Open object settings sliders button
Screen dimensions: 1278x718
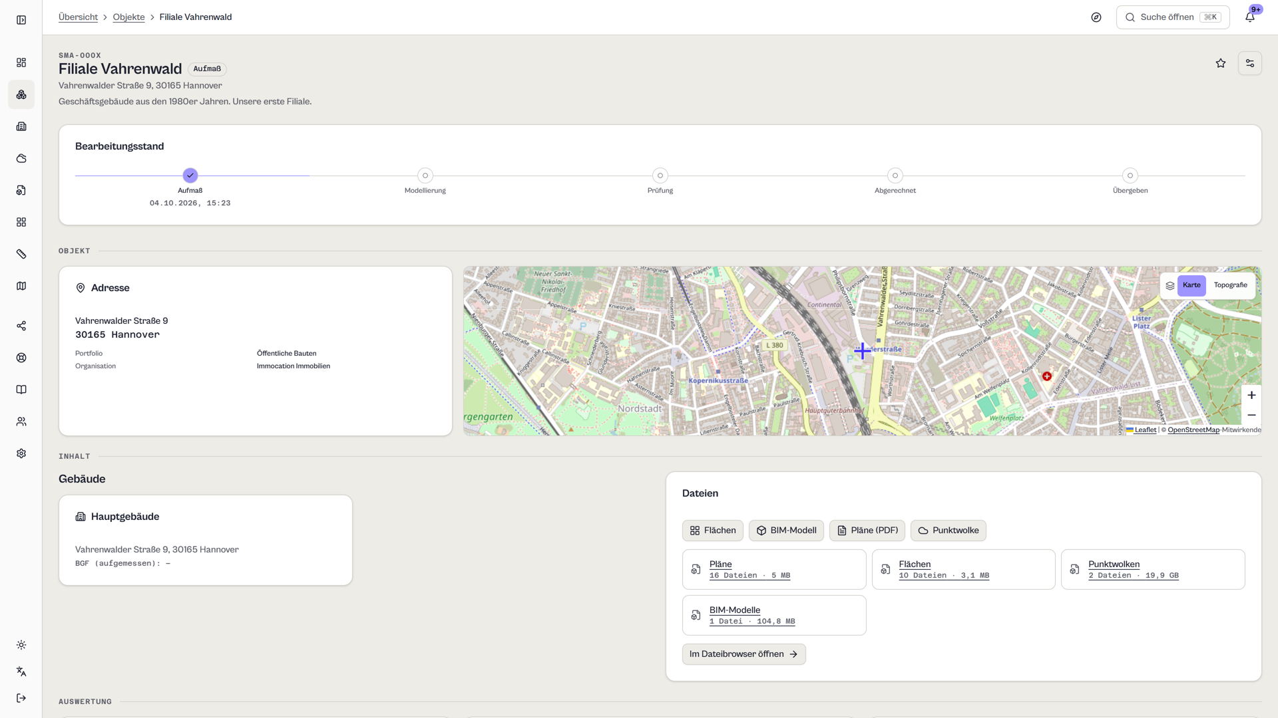[1250, 63]
